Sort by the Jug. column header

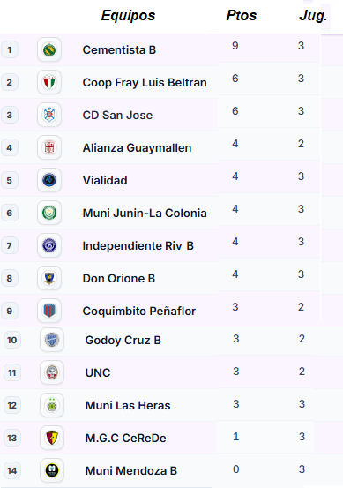[x=313, y=16]
